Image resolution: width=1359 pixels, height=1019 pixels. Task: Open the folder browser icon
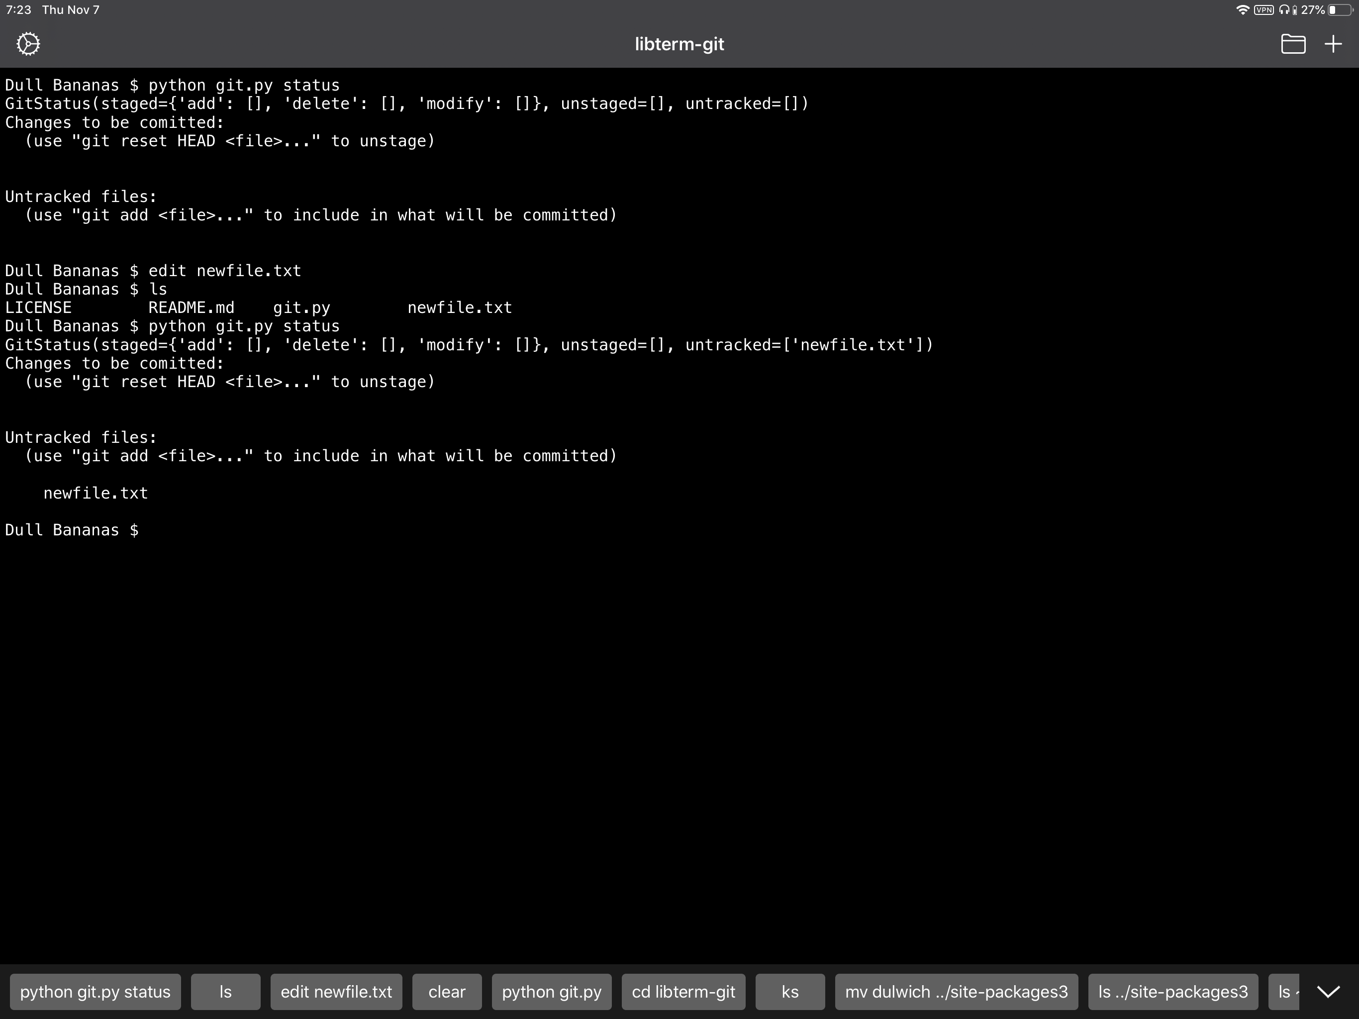(x=1293, y=44)
